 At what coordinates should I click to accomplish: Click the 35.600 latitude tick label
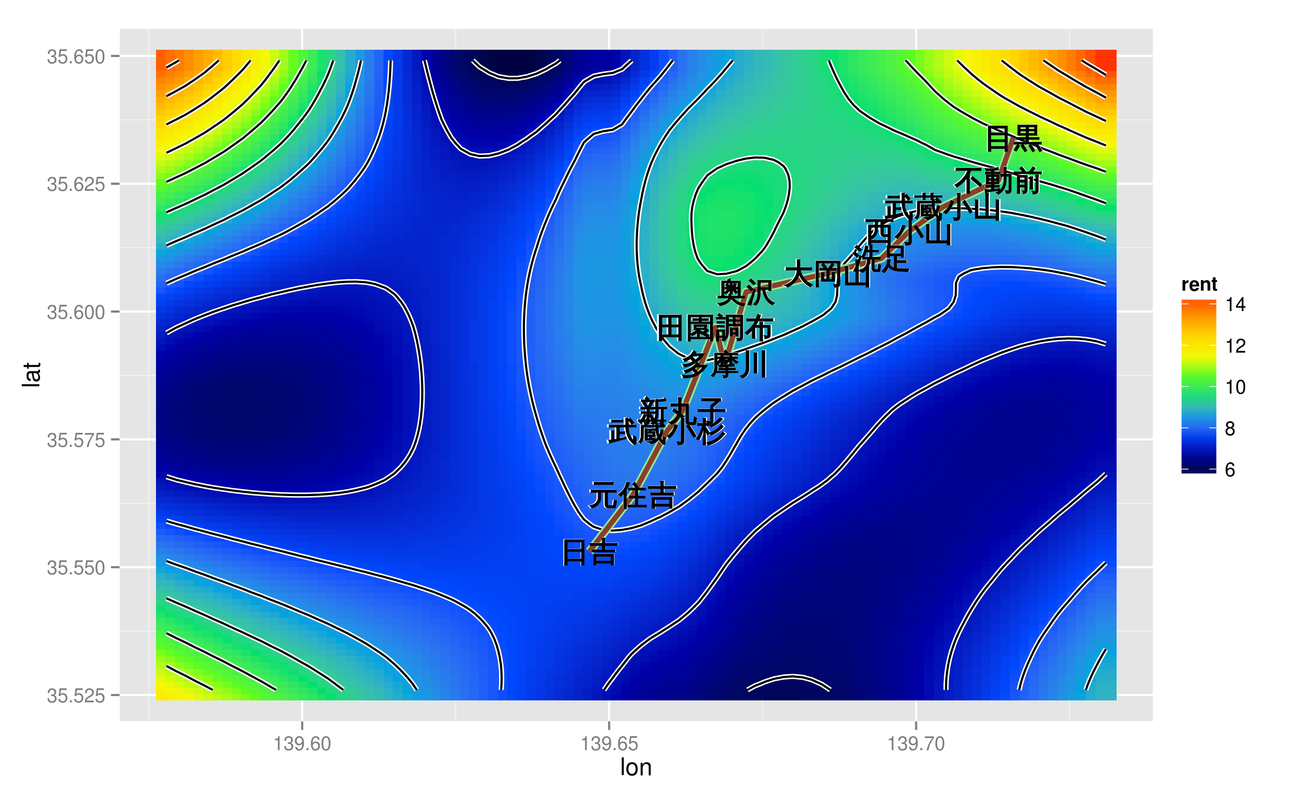click(x=76, y=312)
